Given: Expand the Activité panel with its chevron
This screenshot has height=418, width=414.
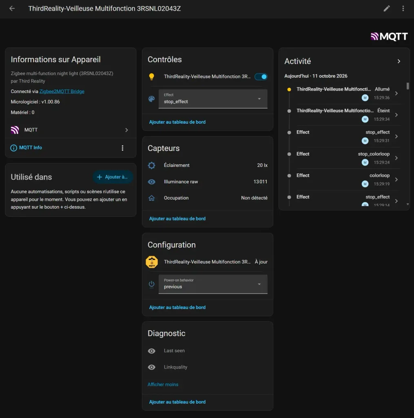Looking at the screenshot, I should [x=399, y=61].
